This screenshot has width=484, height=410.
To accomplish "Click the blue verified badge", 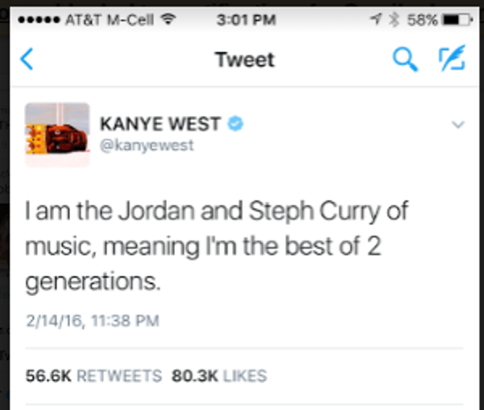I will pos(236,123).
